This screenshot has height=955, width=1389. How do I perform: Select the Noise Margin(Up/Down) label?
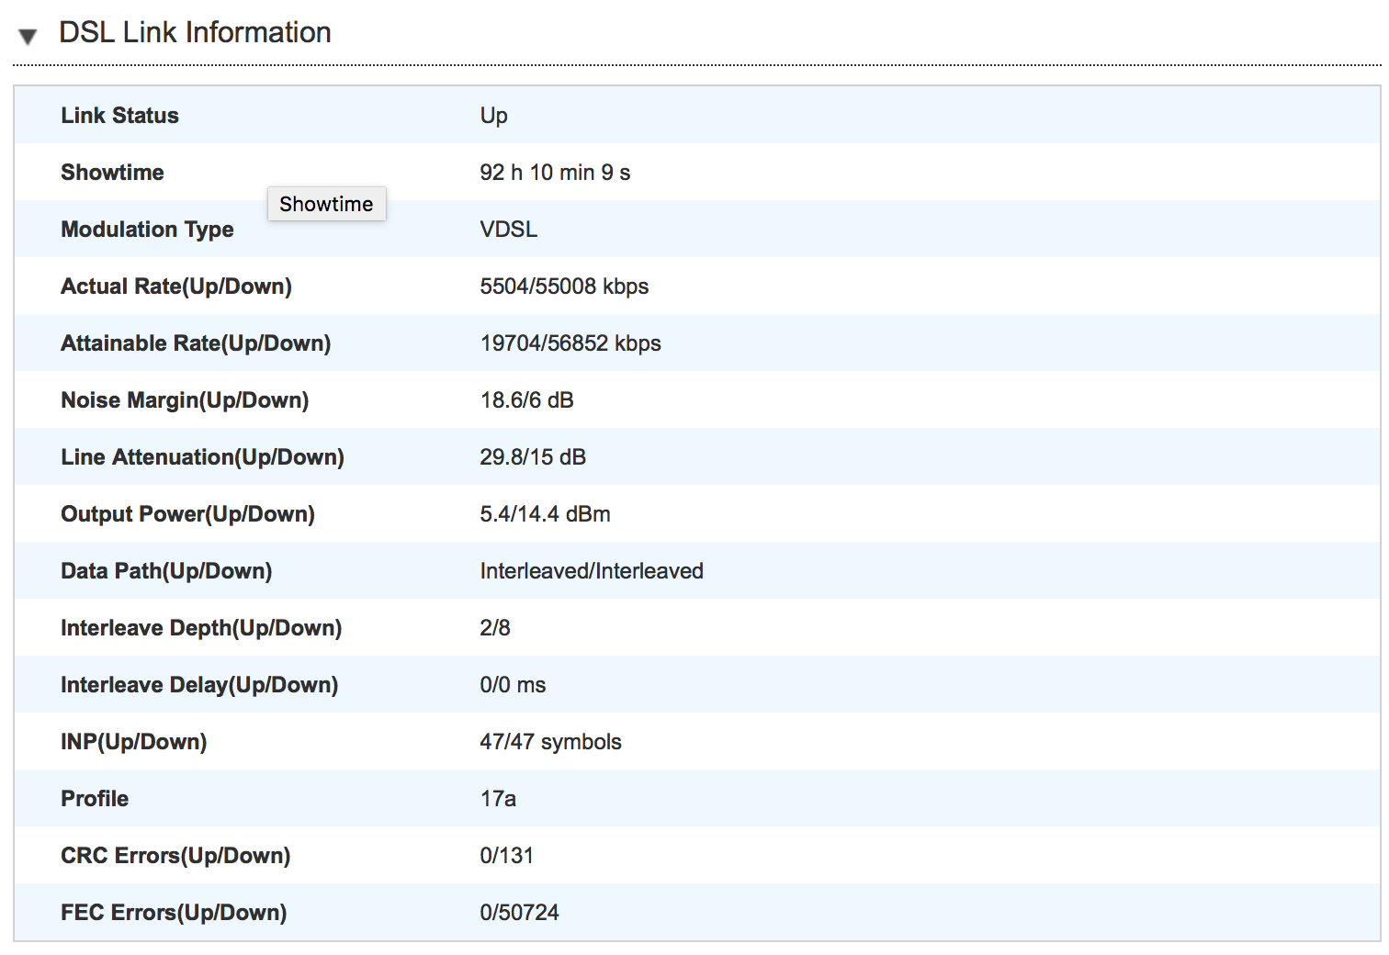click(x=184, y=400)
